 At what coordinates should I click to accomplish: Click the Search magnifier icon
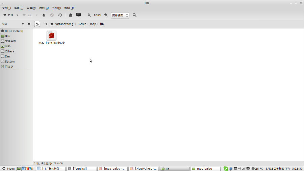(x=134, y=15)
